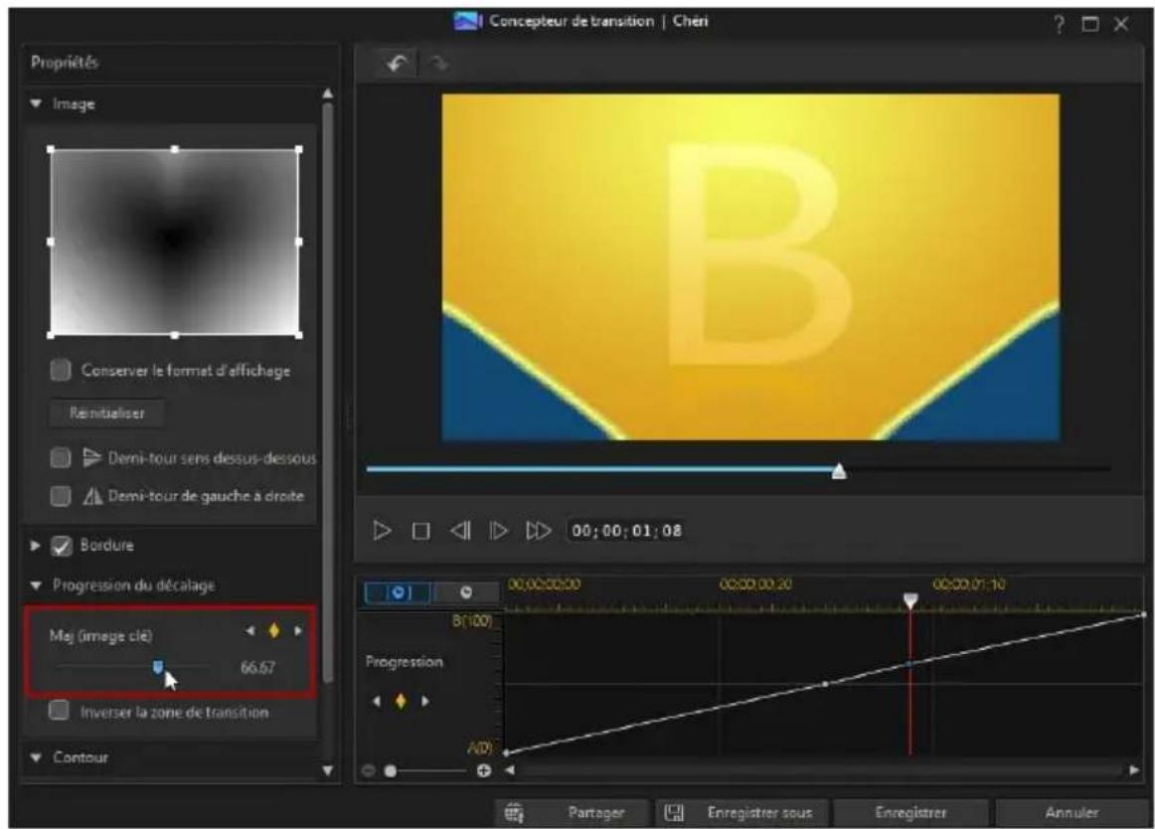The image size is (1155, 829).
Task: Collapse the Image section
Action: 36,104
